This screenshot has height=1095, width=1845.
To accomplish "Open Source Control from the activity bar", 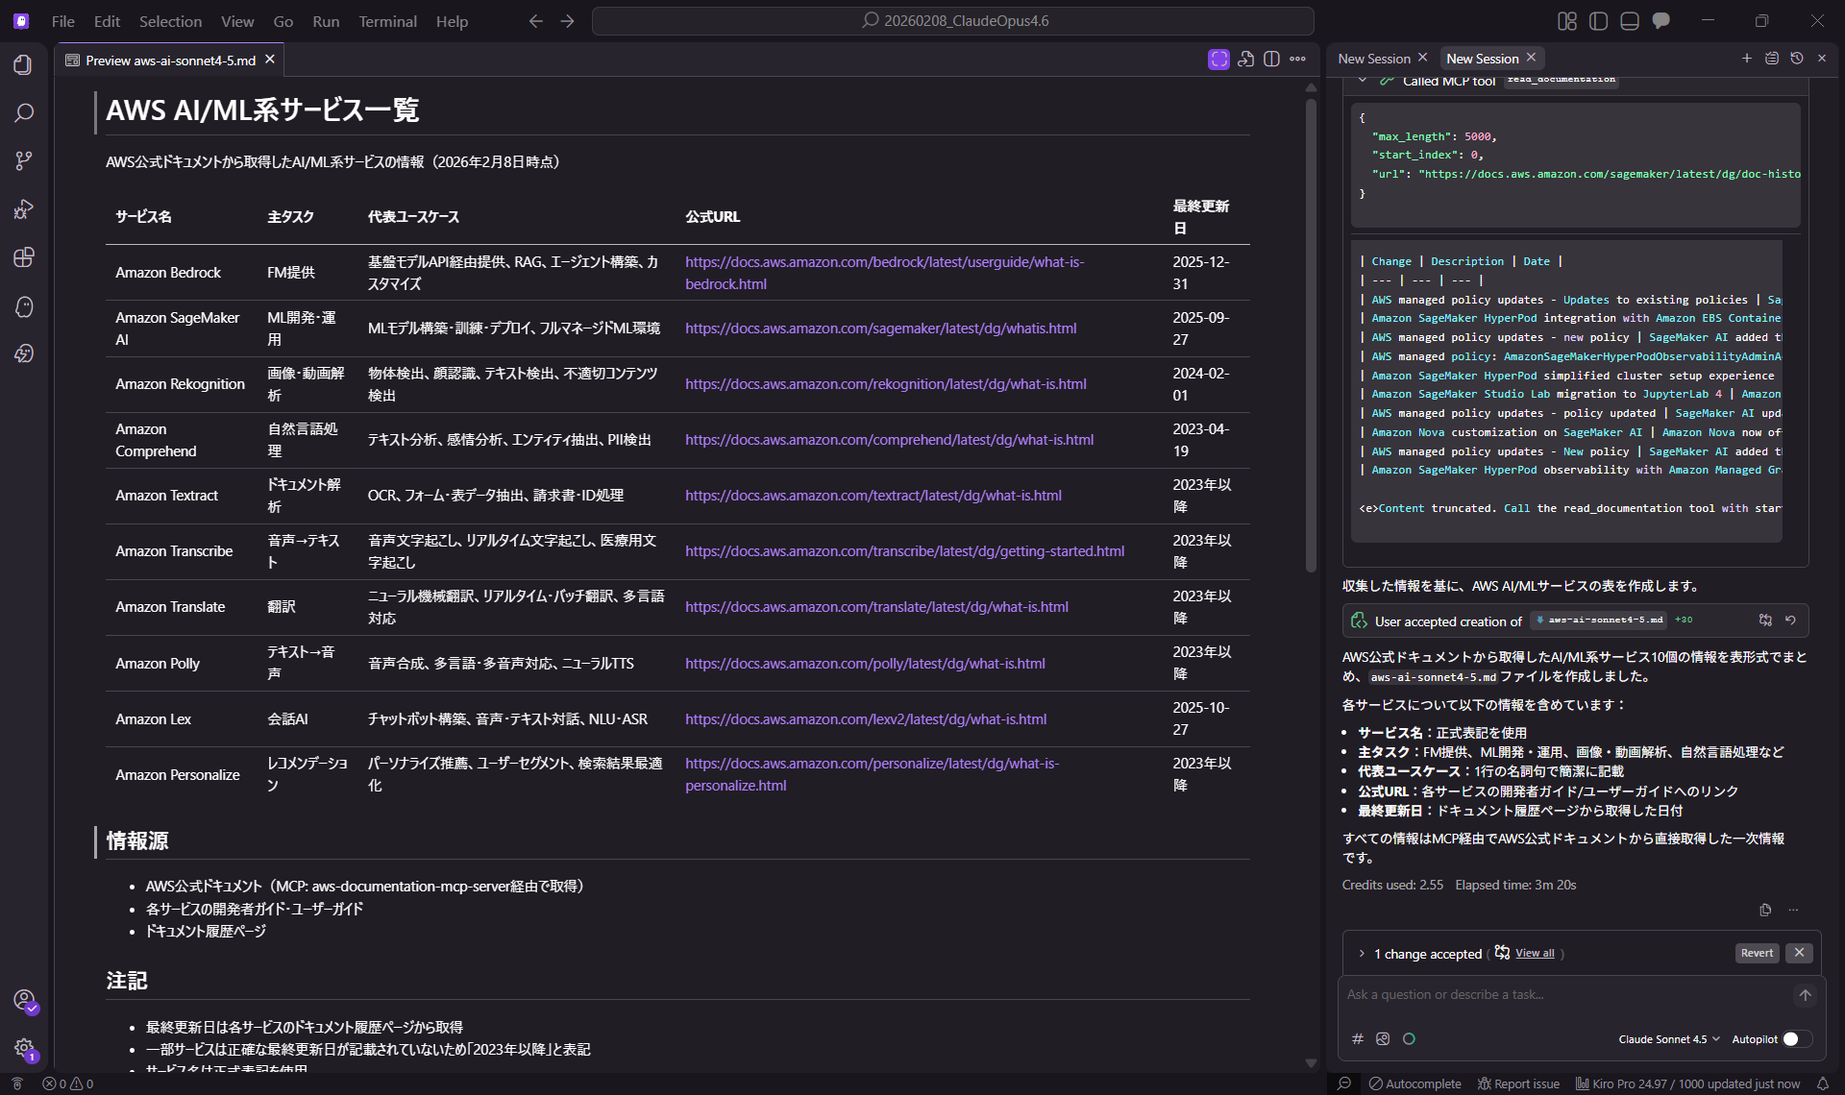I will click(x=24, y=160).
